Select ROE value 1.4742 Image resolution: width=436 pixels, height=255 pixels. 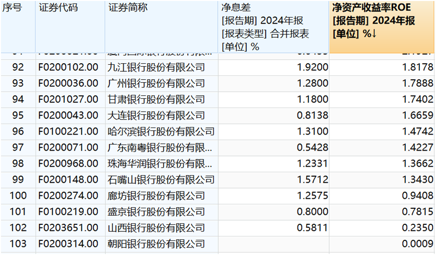(x=417, y=132)
